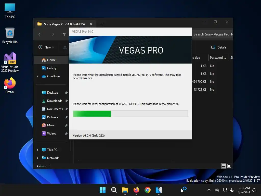Image resolution: width=261 pixels, height=196 pixels.
Task: Open Firefox from the taskbar
Action: pyautogui.click(x=136, y=190)
